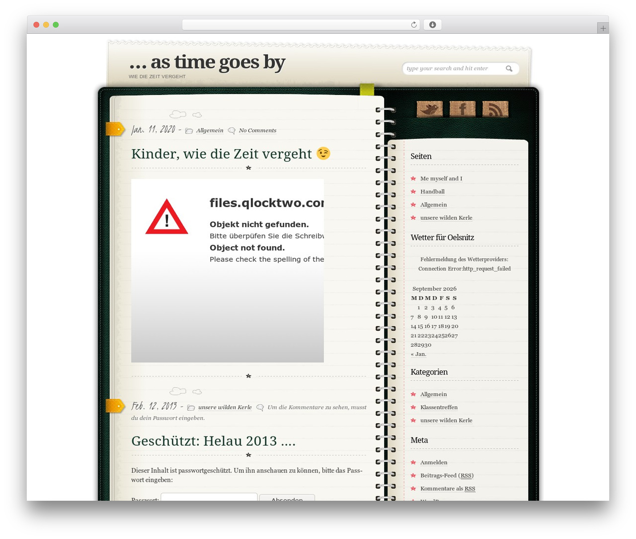Image resolution: width=636 pixels, height=539 pixels.
Task: Click the 'Connection Error:http_request_failed' weather message
Action: [465, 269]
